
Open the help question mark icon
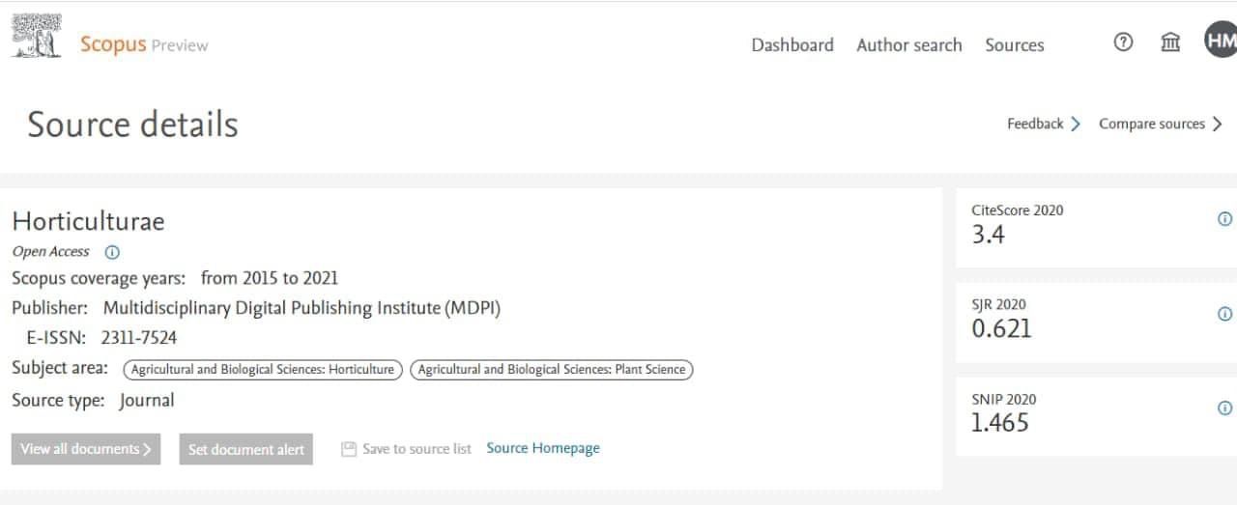[x=1123, y=42]
